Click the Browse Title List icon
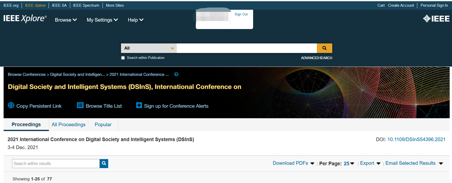452x183 pixels. tap(80, 105)
